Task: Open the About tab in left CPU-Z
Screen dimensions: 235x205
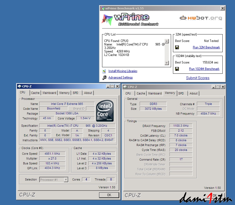Action: pyautogui.click(x=88, y=93)
